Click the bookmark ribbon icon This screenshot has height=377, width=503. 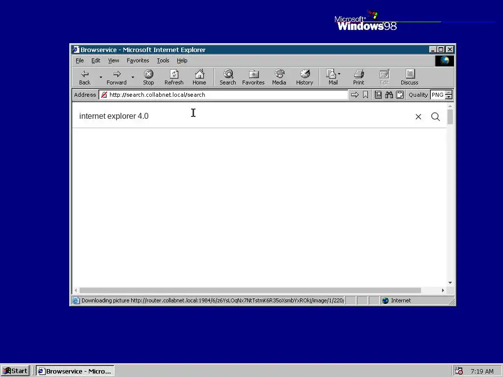pos(365,95)
